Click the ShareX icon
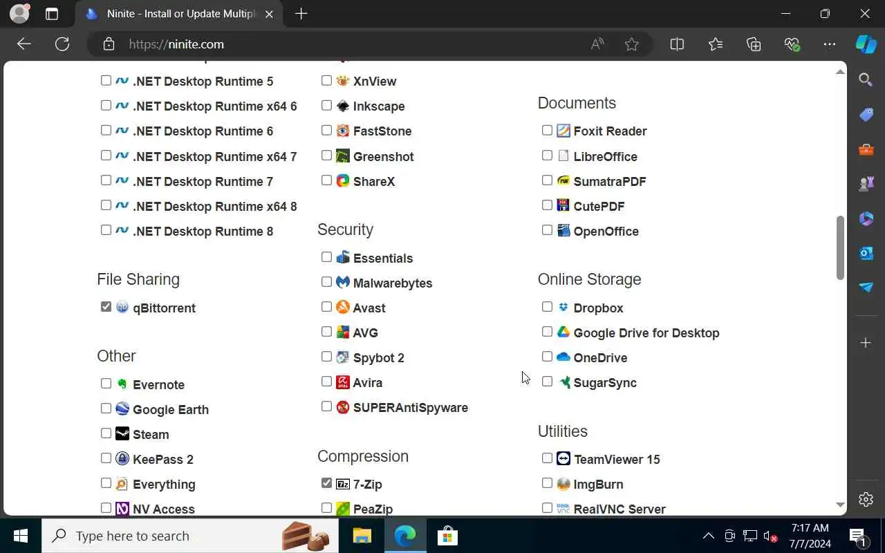Image resolution: width=885 pixels, height=553 pixels. coord(343,180)
